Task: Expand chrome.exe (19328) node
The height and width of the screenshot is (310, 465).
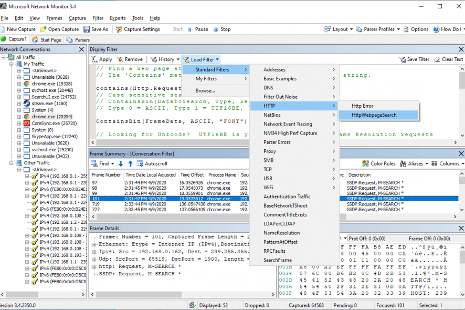Action: coord(19,84)
